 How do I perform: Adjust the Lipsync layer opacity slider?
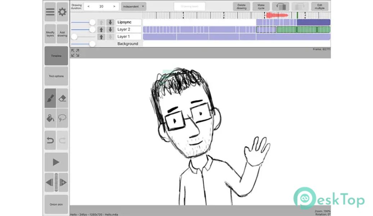coord(83,22)
